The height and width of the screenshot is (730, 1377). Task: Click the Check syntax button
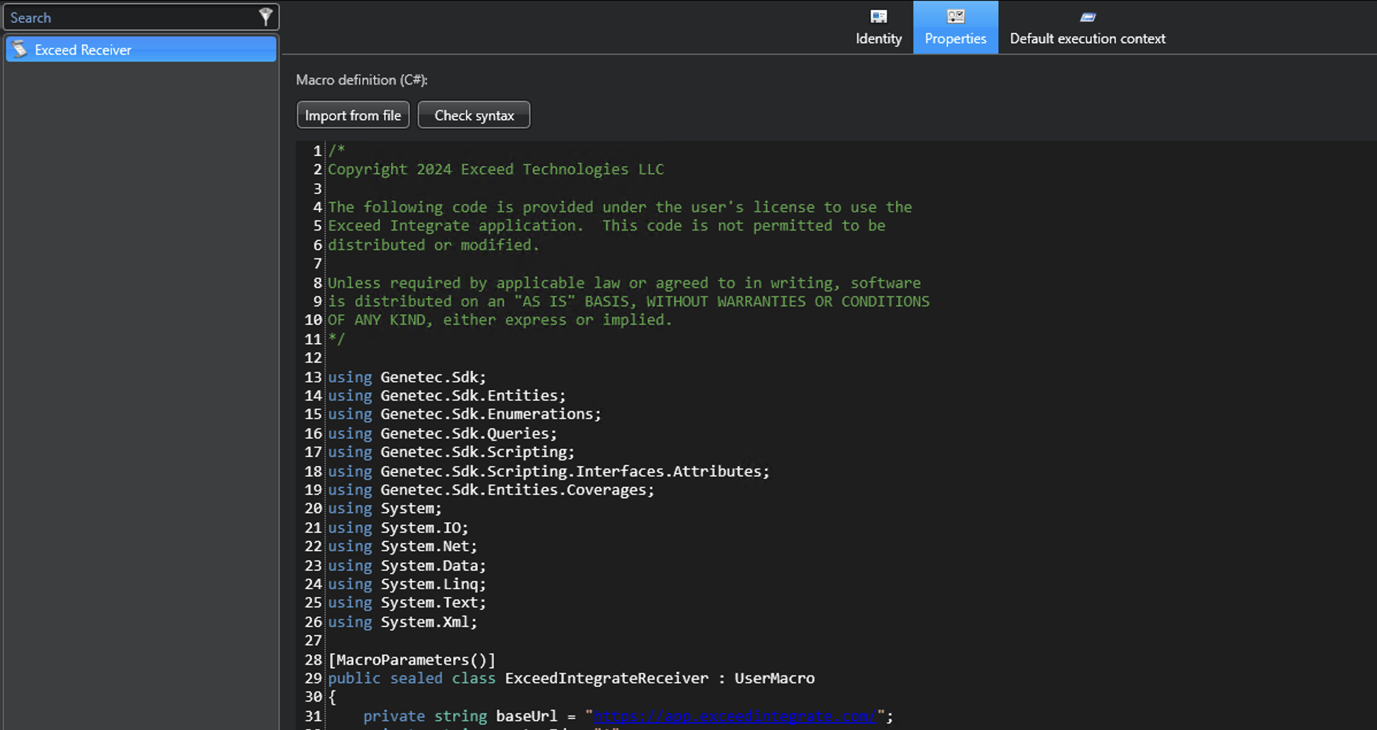tap(474, 114)
